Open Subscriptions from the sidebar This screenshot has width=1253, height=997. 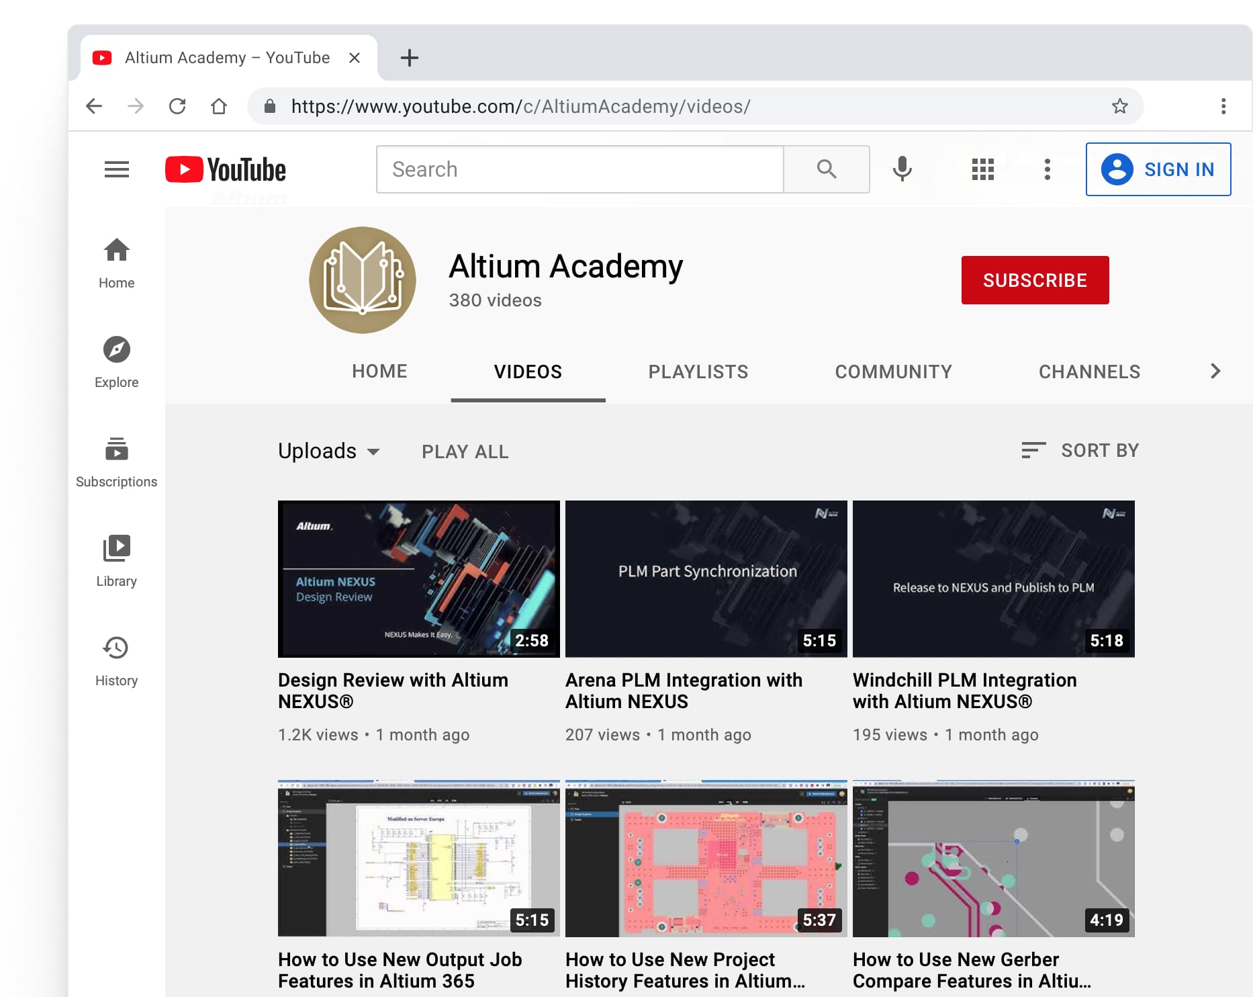click(116, 462)
